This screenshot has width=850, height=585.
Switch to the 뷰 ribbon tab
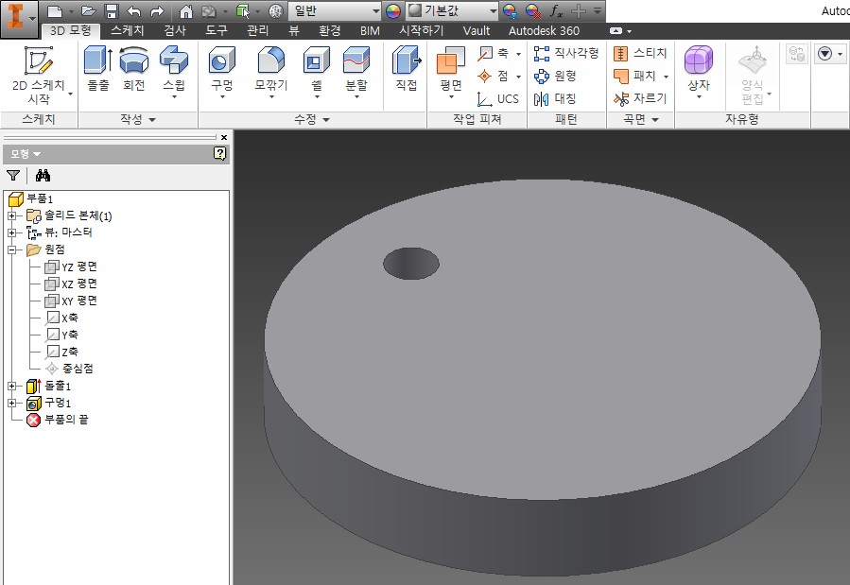click(294, 30)
